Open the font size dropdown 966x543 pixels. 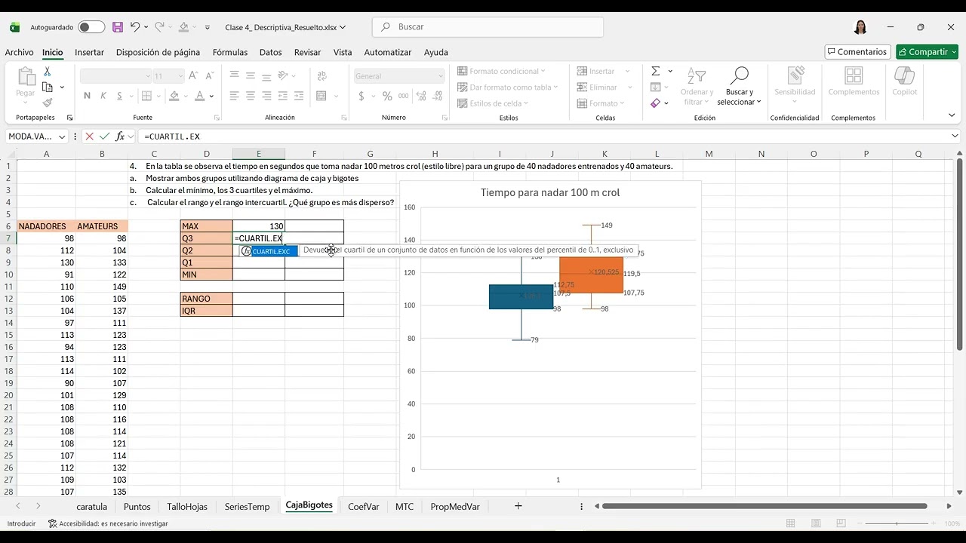(x=180, y=76)
